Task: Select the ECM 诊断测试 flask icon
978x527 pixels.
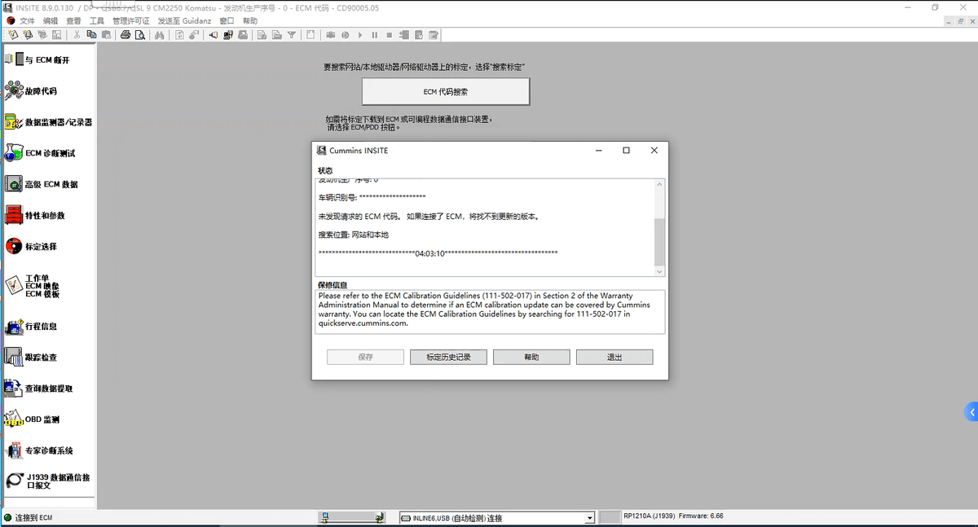Action: point(13,153)
